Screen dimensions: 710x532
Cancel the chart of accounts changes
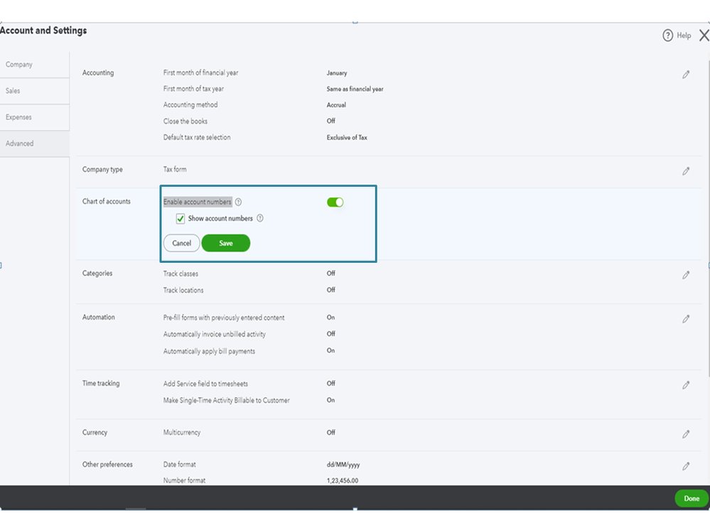[181, 243]
